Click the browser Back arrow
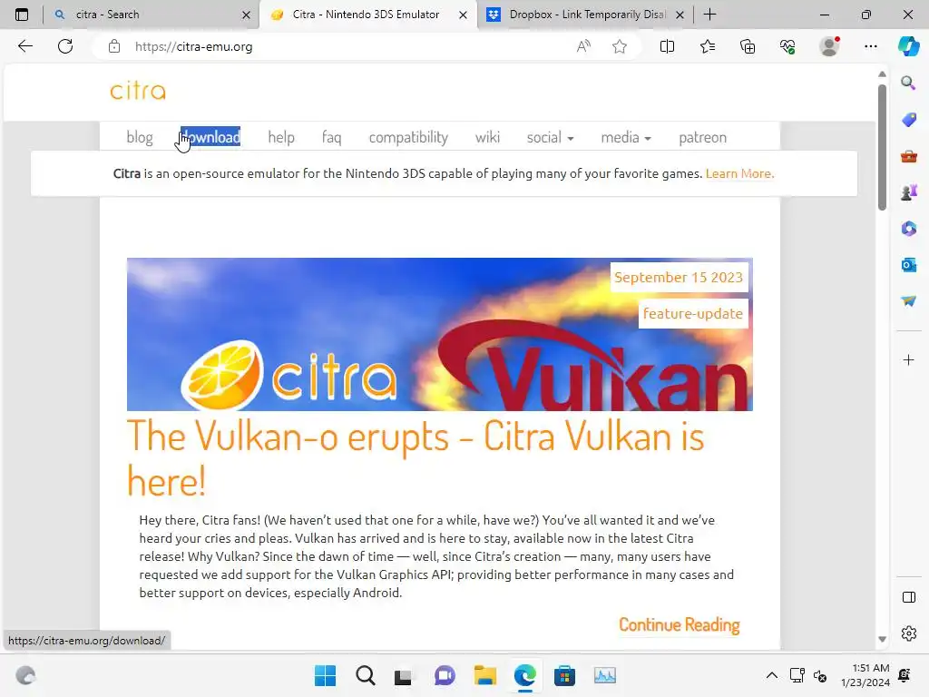Image resolution: width=929 pixels, height=697 pixels. pyautogui.click(x=24, y=46)
